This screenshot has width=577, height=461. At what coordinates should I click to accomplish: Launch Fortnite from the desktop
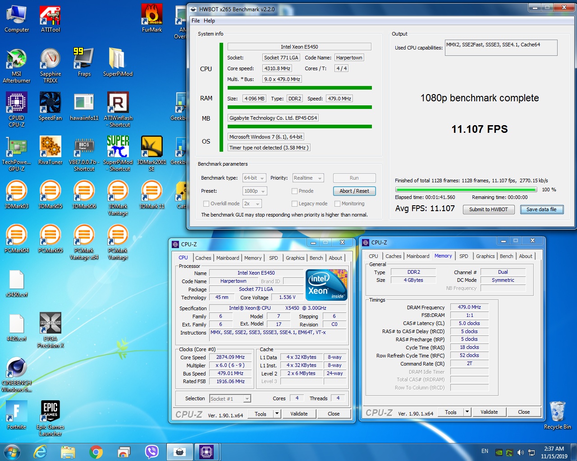pyautogui.click(x=17, y=416)
